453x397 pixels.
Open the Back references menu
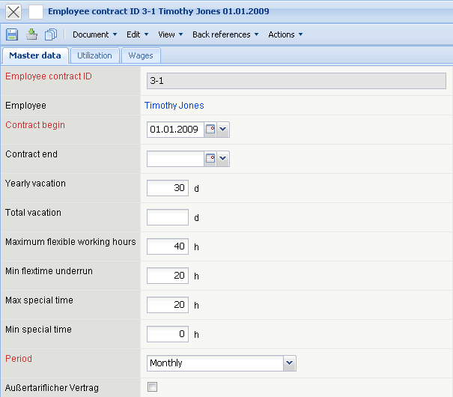click(x=225, y=34)
